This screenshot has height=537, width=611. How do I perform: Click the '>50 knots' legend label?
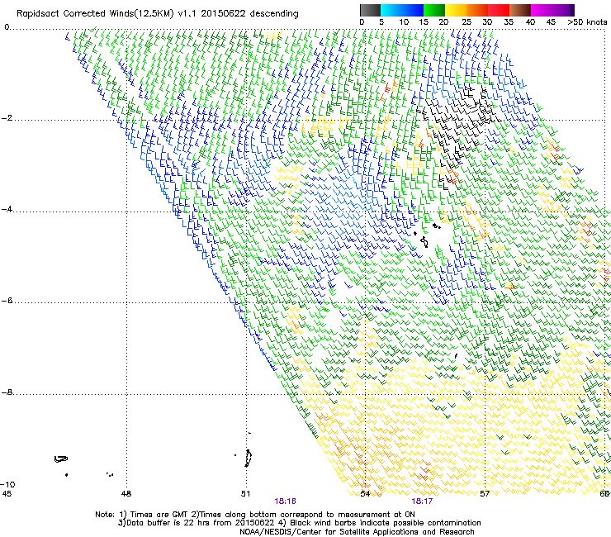point(587,22)
